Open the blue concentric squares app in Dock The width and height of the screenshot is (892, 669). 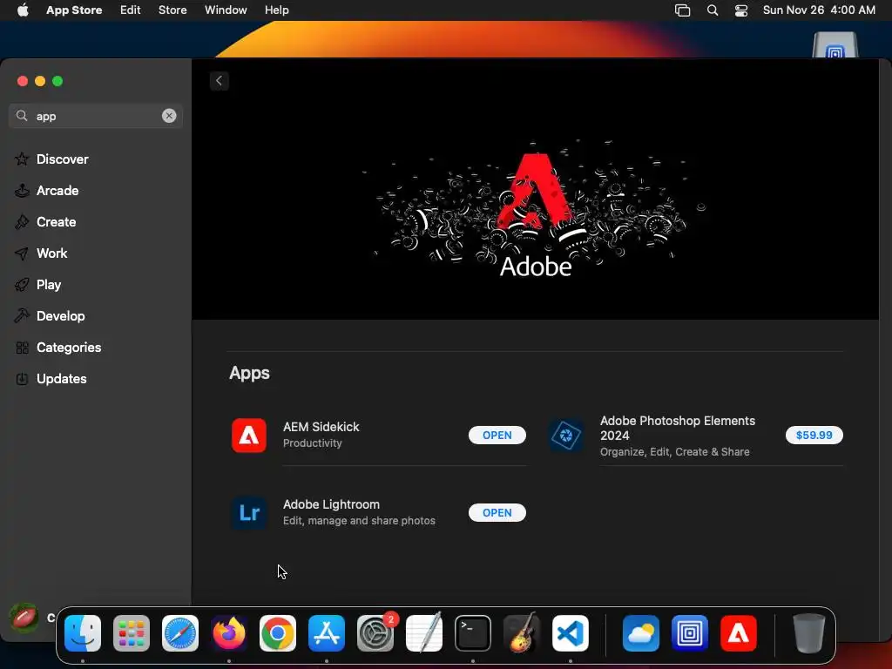click(690, 633)
